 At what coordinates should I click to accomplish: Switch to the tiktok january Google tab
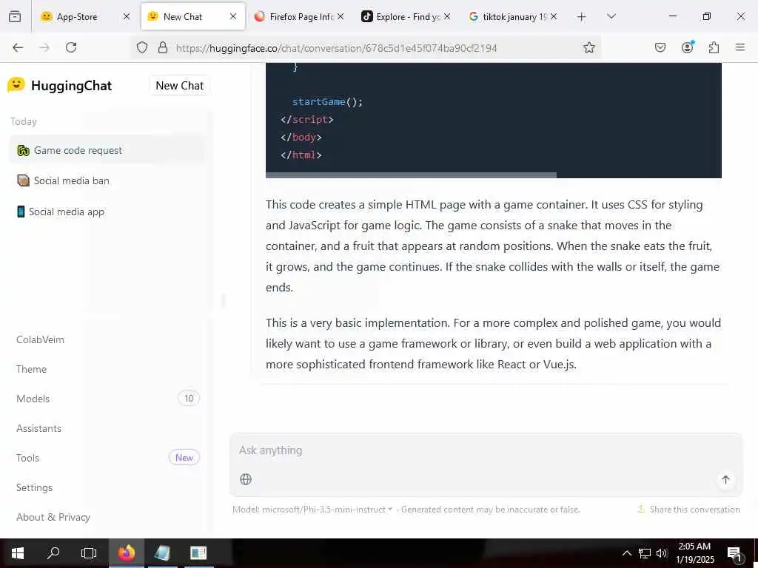tap(514, 16)
